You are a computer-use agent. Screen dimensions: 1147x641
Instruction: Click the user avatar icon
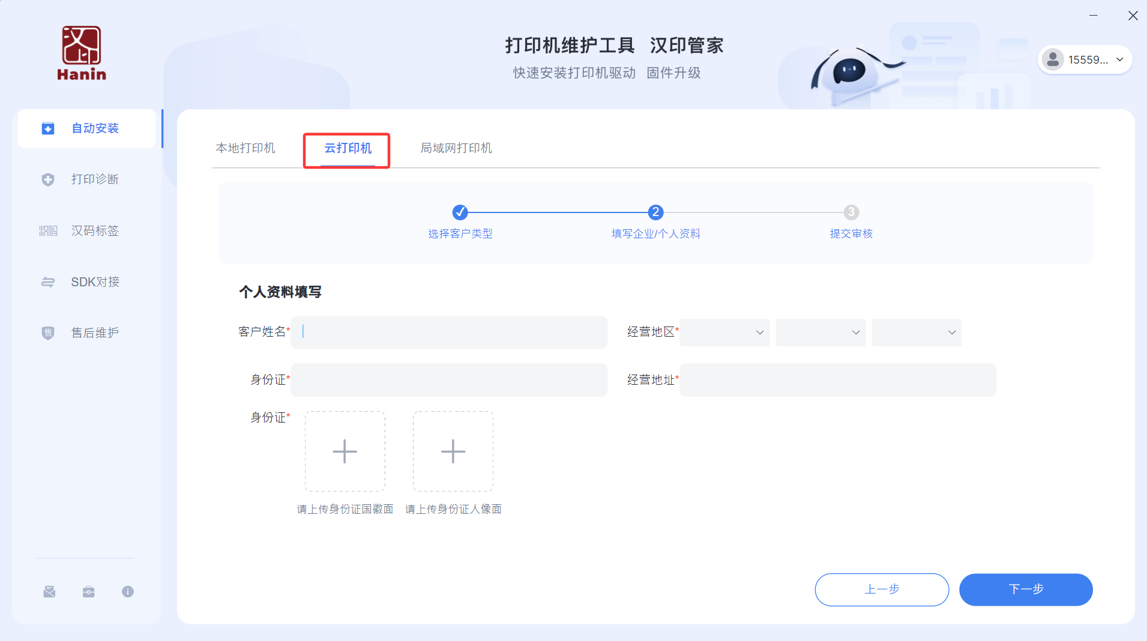click(x=1053, y=59)
